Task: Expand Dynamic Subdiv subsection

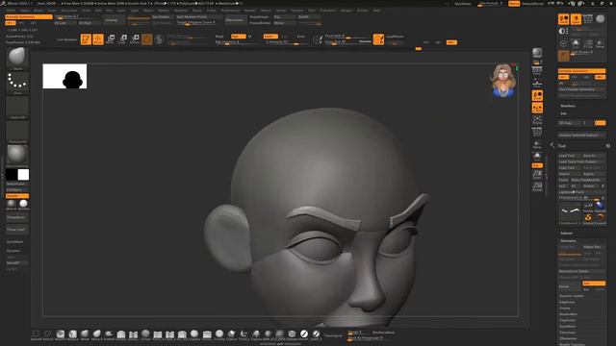Action: click(571, 296)
